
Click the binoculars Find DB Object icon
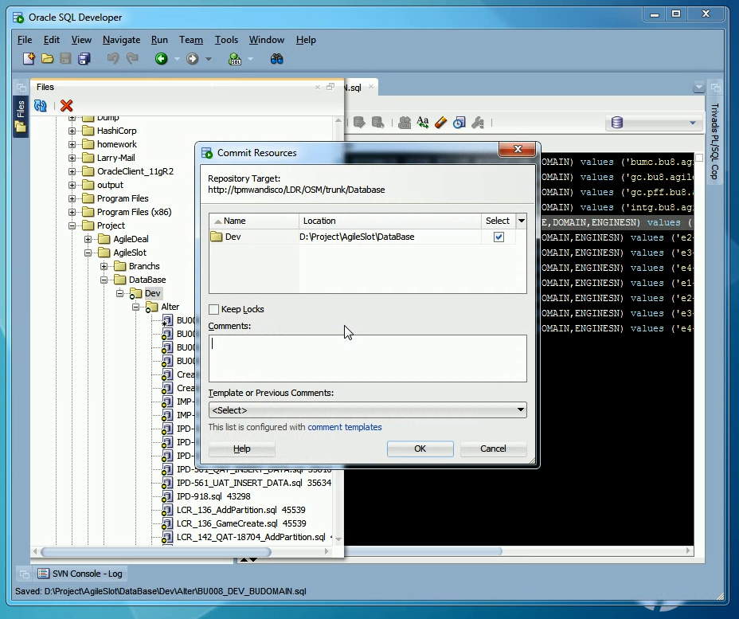(276, 59)
